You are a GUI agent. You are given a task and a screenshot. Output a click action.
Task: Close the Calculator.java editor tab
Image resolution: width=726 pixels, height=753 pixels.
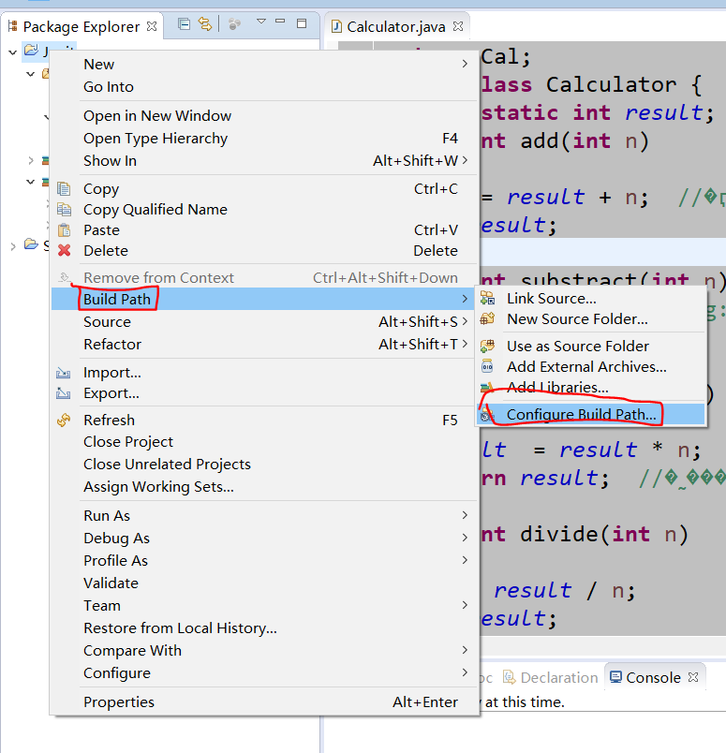click(458, 26)
